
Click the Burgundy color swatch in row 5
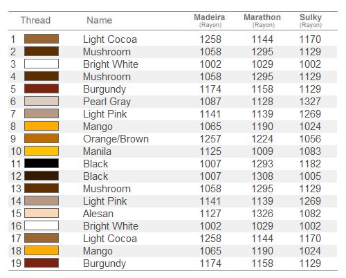point(42,89)
